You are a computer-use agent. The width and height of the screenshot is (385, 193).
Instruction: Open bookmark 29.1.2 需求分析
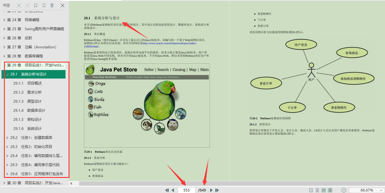pyautogui.click(x=27, y=92)
